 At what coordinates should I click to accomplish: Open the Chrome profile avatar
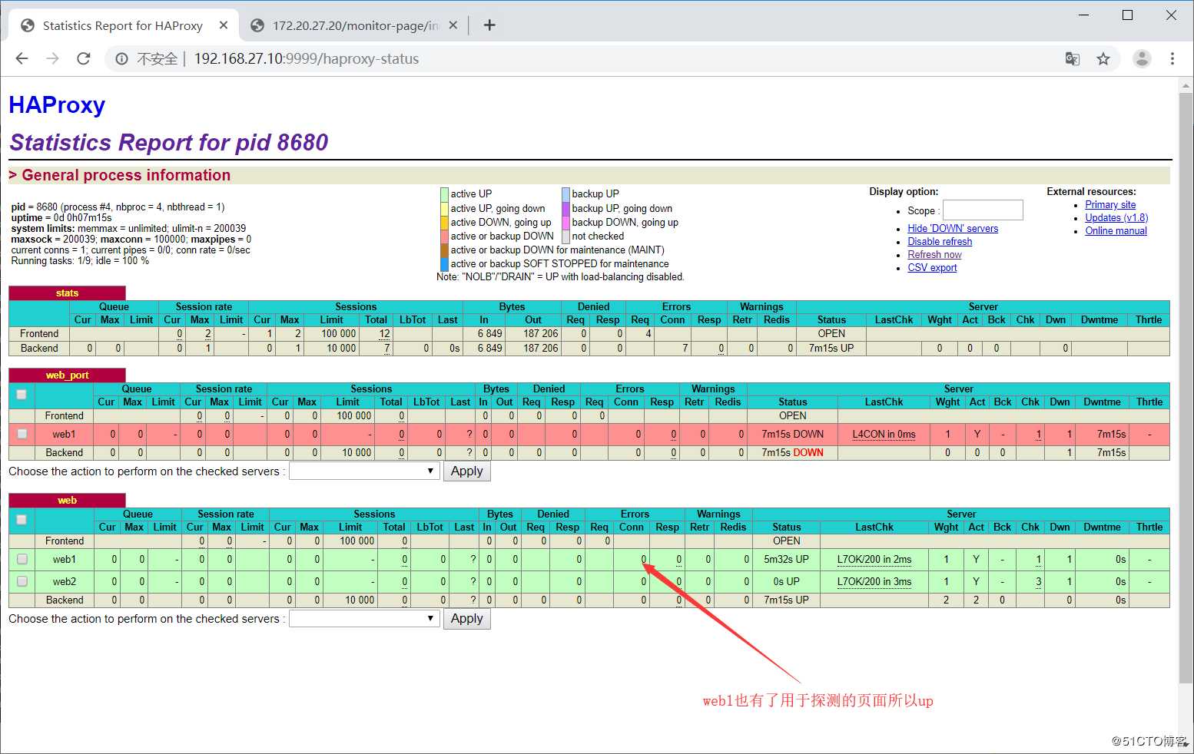pyautogui.click(x=1143, y=58)
